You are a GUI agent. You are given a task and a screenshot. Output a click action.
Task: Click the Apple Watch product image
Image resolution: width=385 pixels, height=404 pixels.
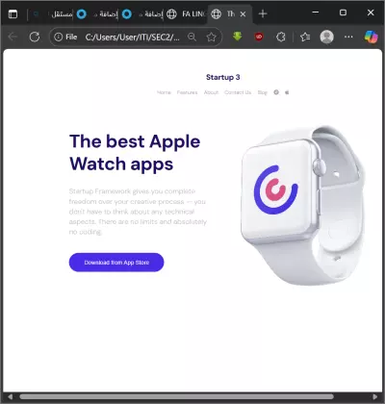(303, 205)
